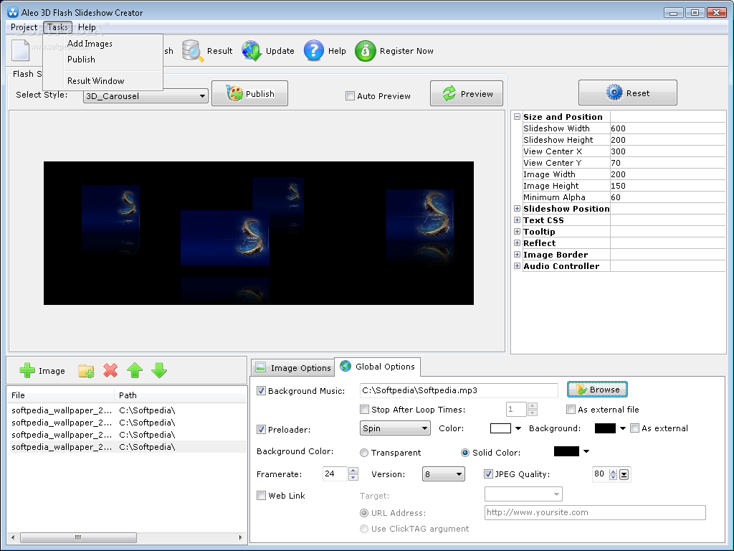
Task: Choose Result Window menu entry
Action: tap(95, 80)
